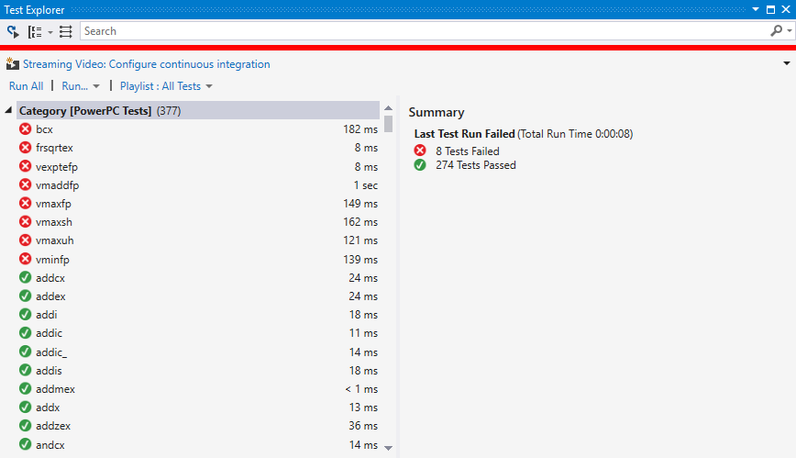Click the 182 ms duration for bcx
This screenshot has height=458, width=796.
point(360,129)
